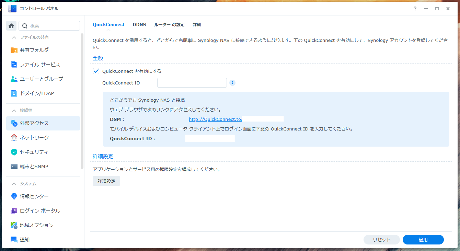The width and height of the screenshot is (460, 251).
Task: Select セキュリティ in the sidebar
Action: [x=43, y=152]
